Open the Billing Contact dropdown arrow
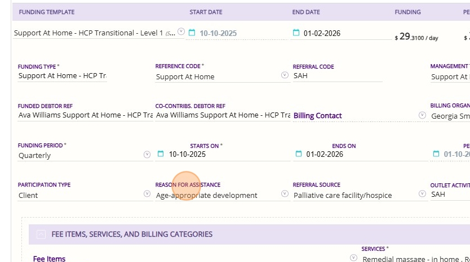This screenshot has width=470, height=262. tap(422, 115)
